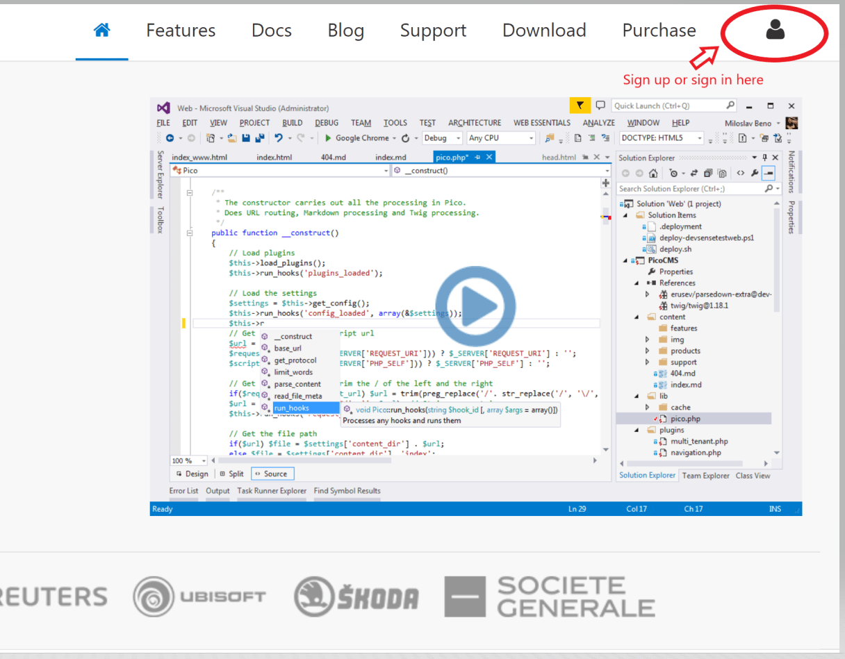Open the head.html preview tab
This screenshot has height=659, width=845.
tap(559, 158)
